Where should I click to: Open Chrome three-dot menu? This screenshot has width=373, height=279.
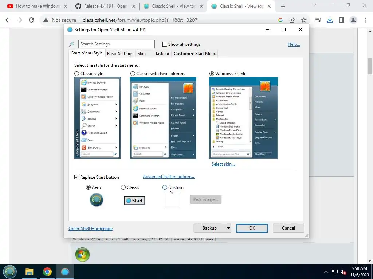[x=365, y=20]
